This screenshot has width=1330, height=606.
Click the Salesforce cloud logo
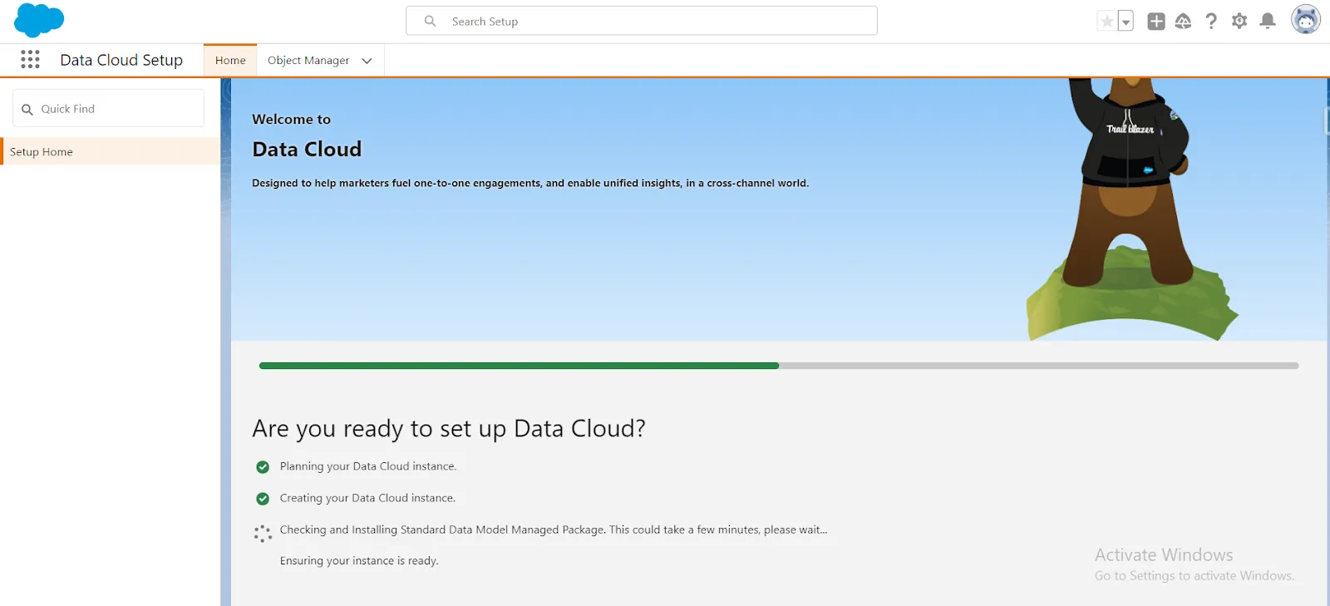point(39,20)
